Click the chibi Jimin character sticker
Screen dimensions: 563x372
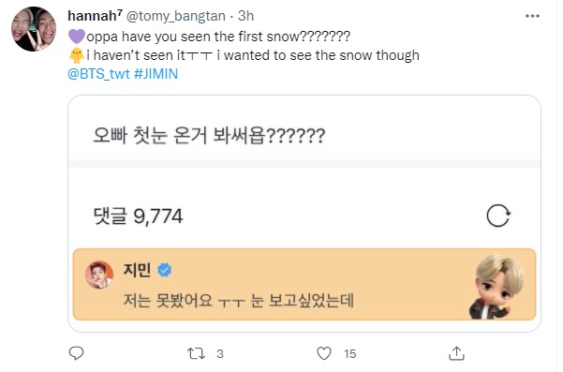499,287
